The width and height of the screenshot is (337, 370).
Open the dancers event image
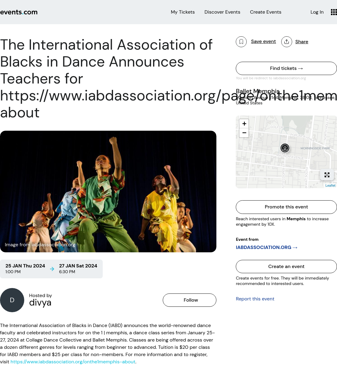click(x=108, y=192)
